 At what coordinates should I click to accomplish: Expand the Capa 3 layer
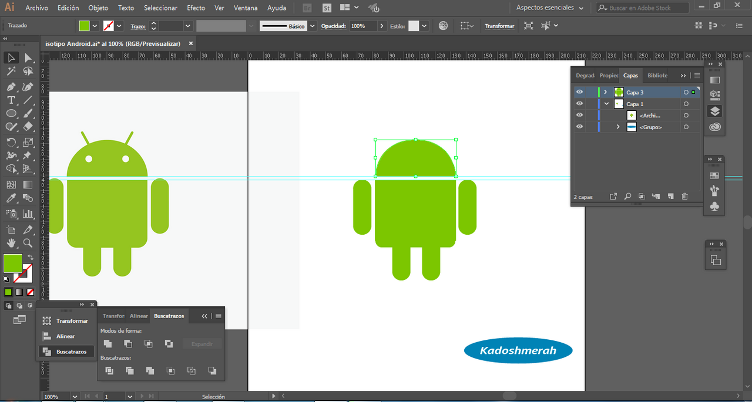point(605,92)
